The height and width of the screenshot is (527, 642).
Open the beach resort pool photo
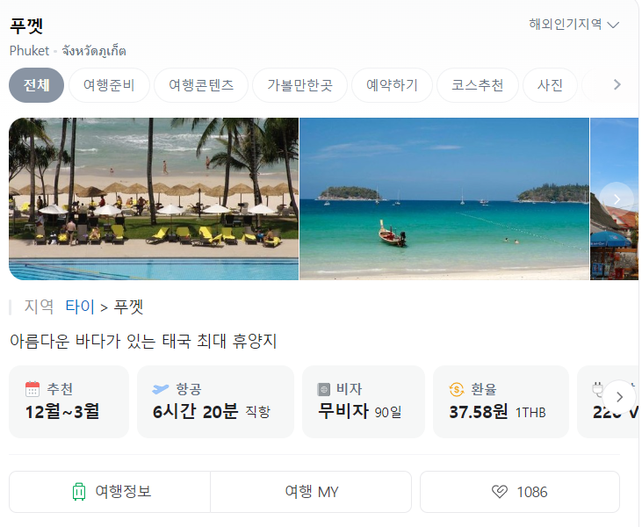pos(154,199)
